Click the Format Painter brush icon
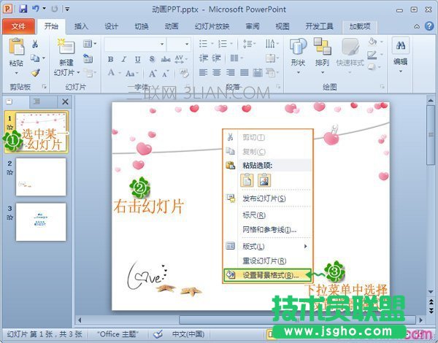Screen dimensions: 438x343 point(36,73)
